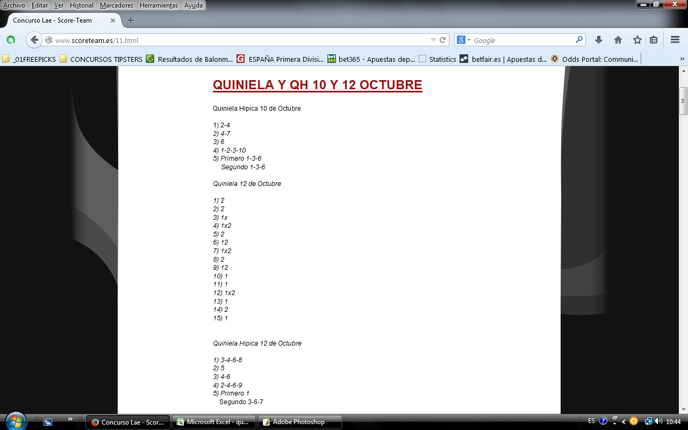Click the line 'Segundo 1-3-6'
The image size is (688, 430).
[243, 167]
